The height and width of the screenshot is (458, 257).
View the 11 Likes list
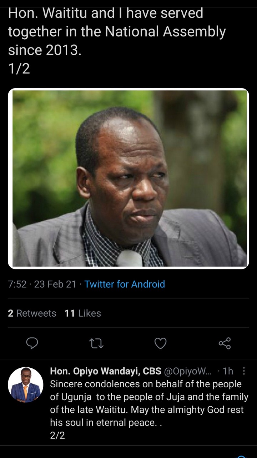click(x=83, y=313)
